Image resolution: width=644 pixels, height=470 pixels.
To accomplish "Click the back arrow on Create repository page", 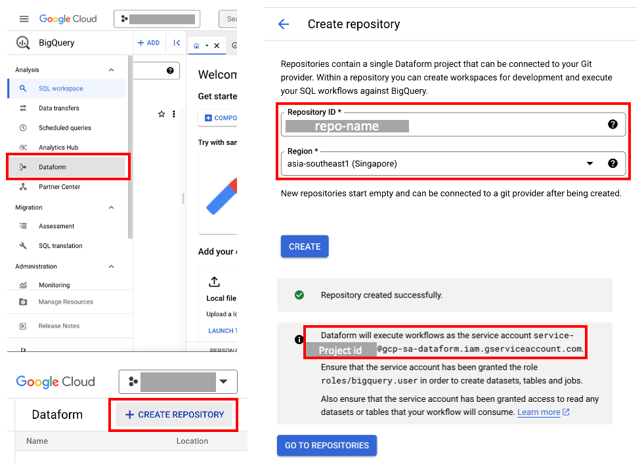I will 283,24.
